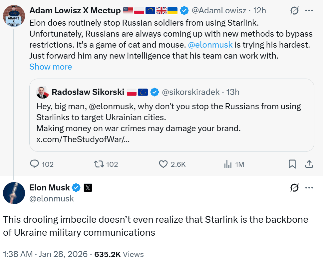Click Elon Musk's X affiliation badge

[x=88, y=188]
